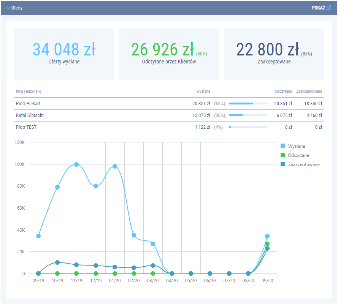Click the Wysłane data point at 11/19
This screenshot has height=305, width=338.
point(76,164)
